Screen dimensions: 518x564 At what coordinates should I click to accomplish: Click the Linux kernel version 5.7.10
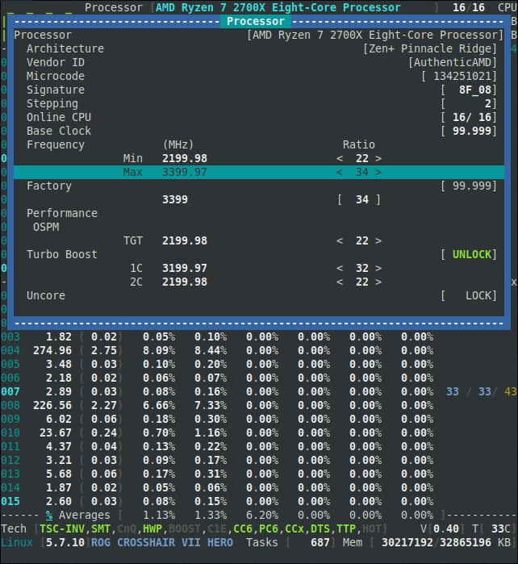coord(65,543)
